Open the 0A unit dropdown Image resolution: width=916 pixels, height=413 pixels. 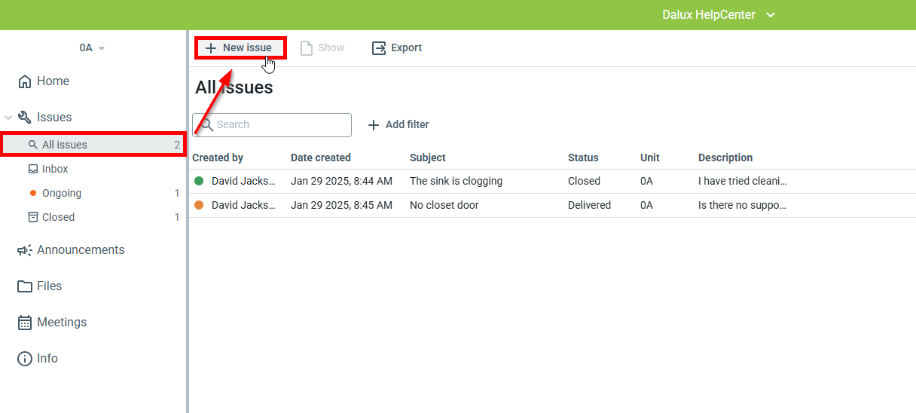coord(92,48)
